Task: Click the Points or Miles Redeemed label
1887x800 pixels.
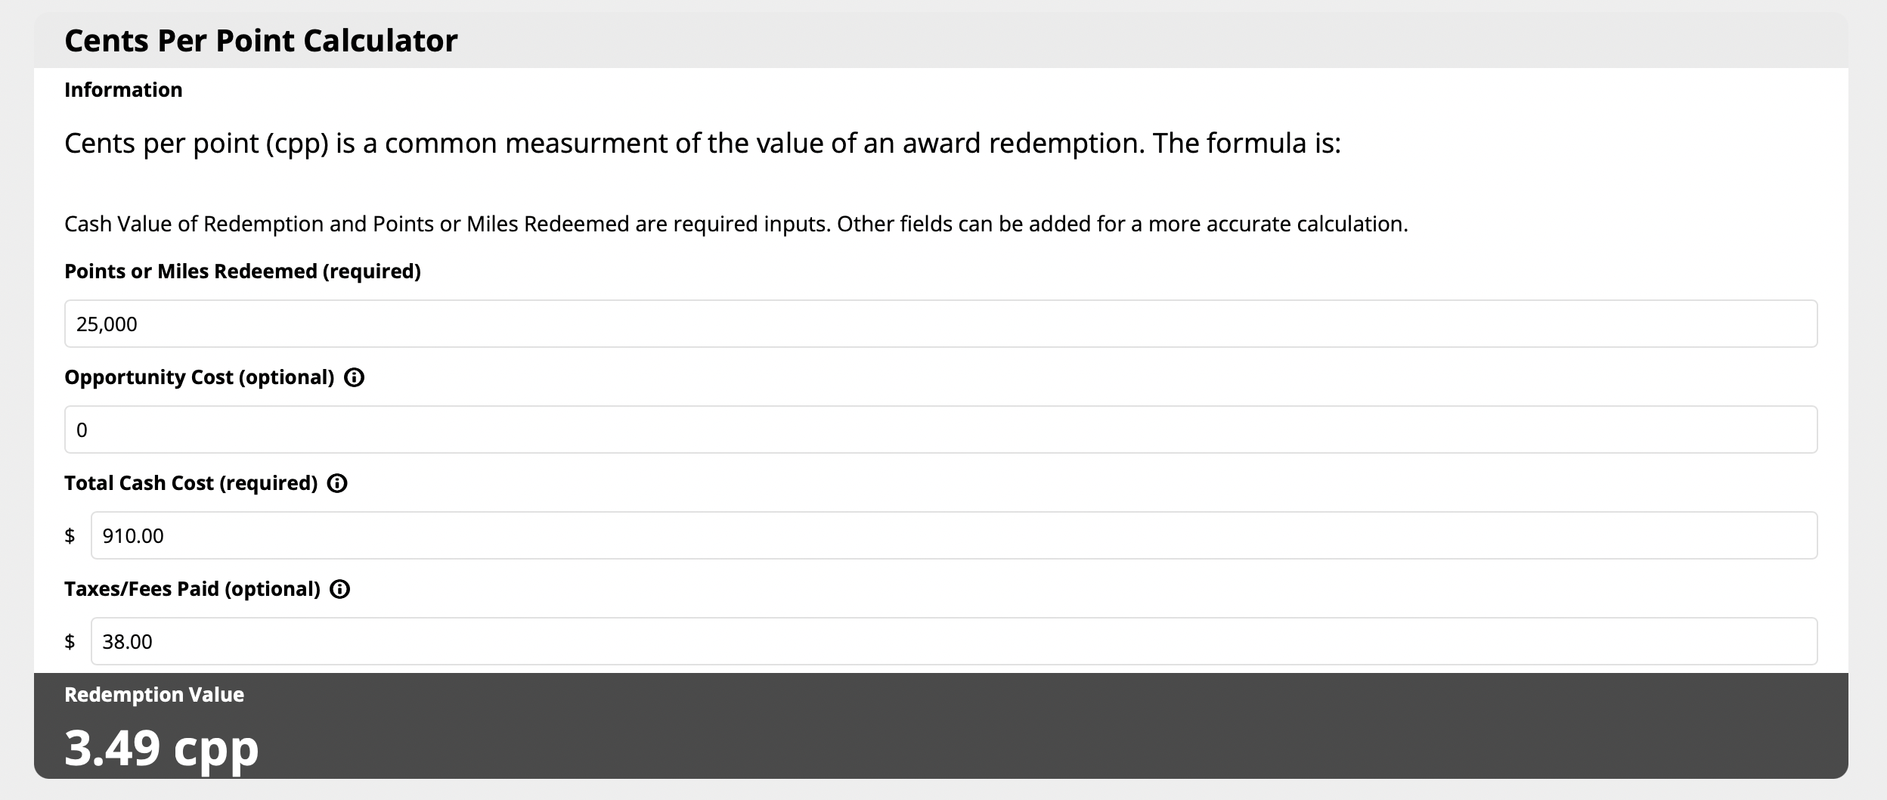Action: click(242, 271)
